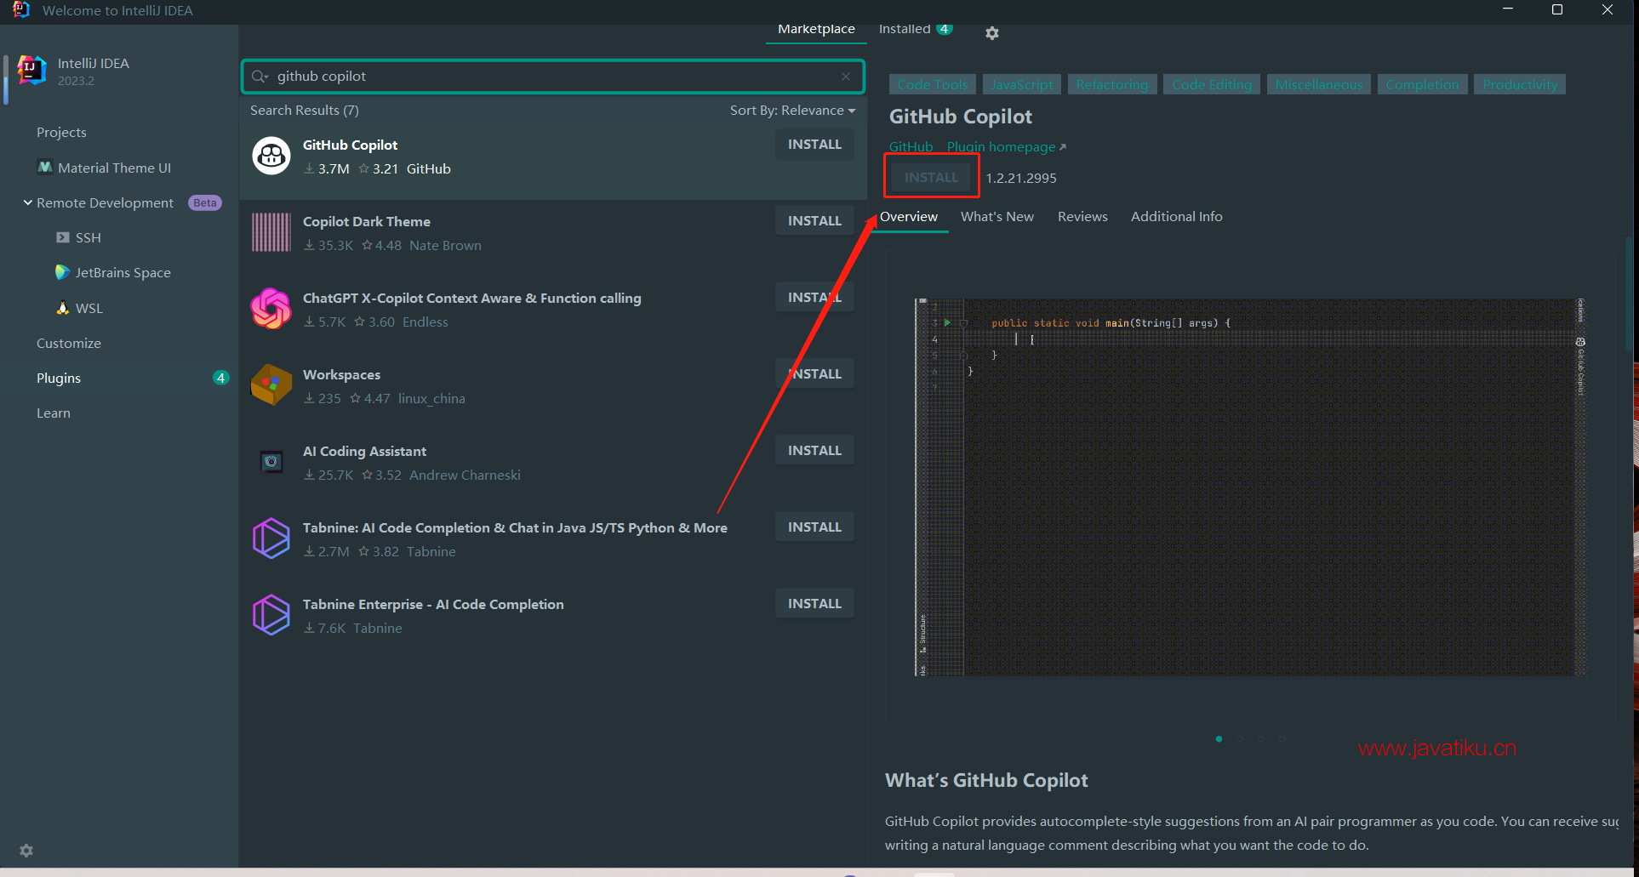Open settings gear at sidebar bottom
Viewport: 1639px width, 877px height.
point(26,851)
